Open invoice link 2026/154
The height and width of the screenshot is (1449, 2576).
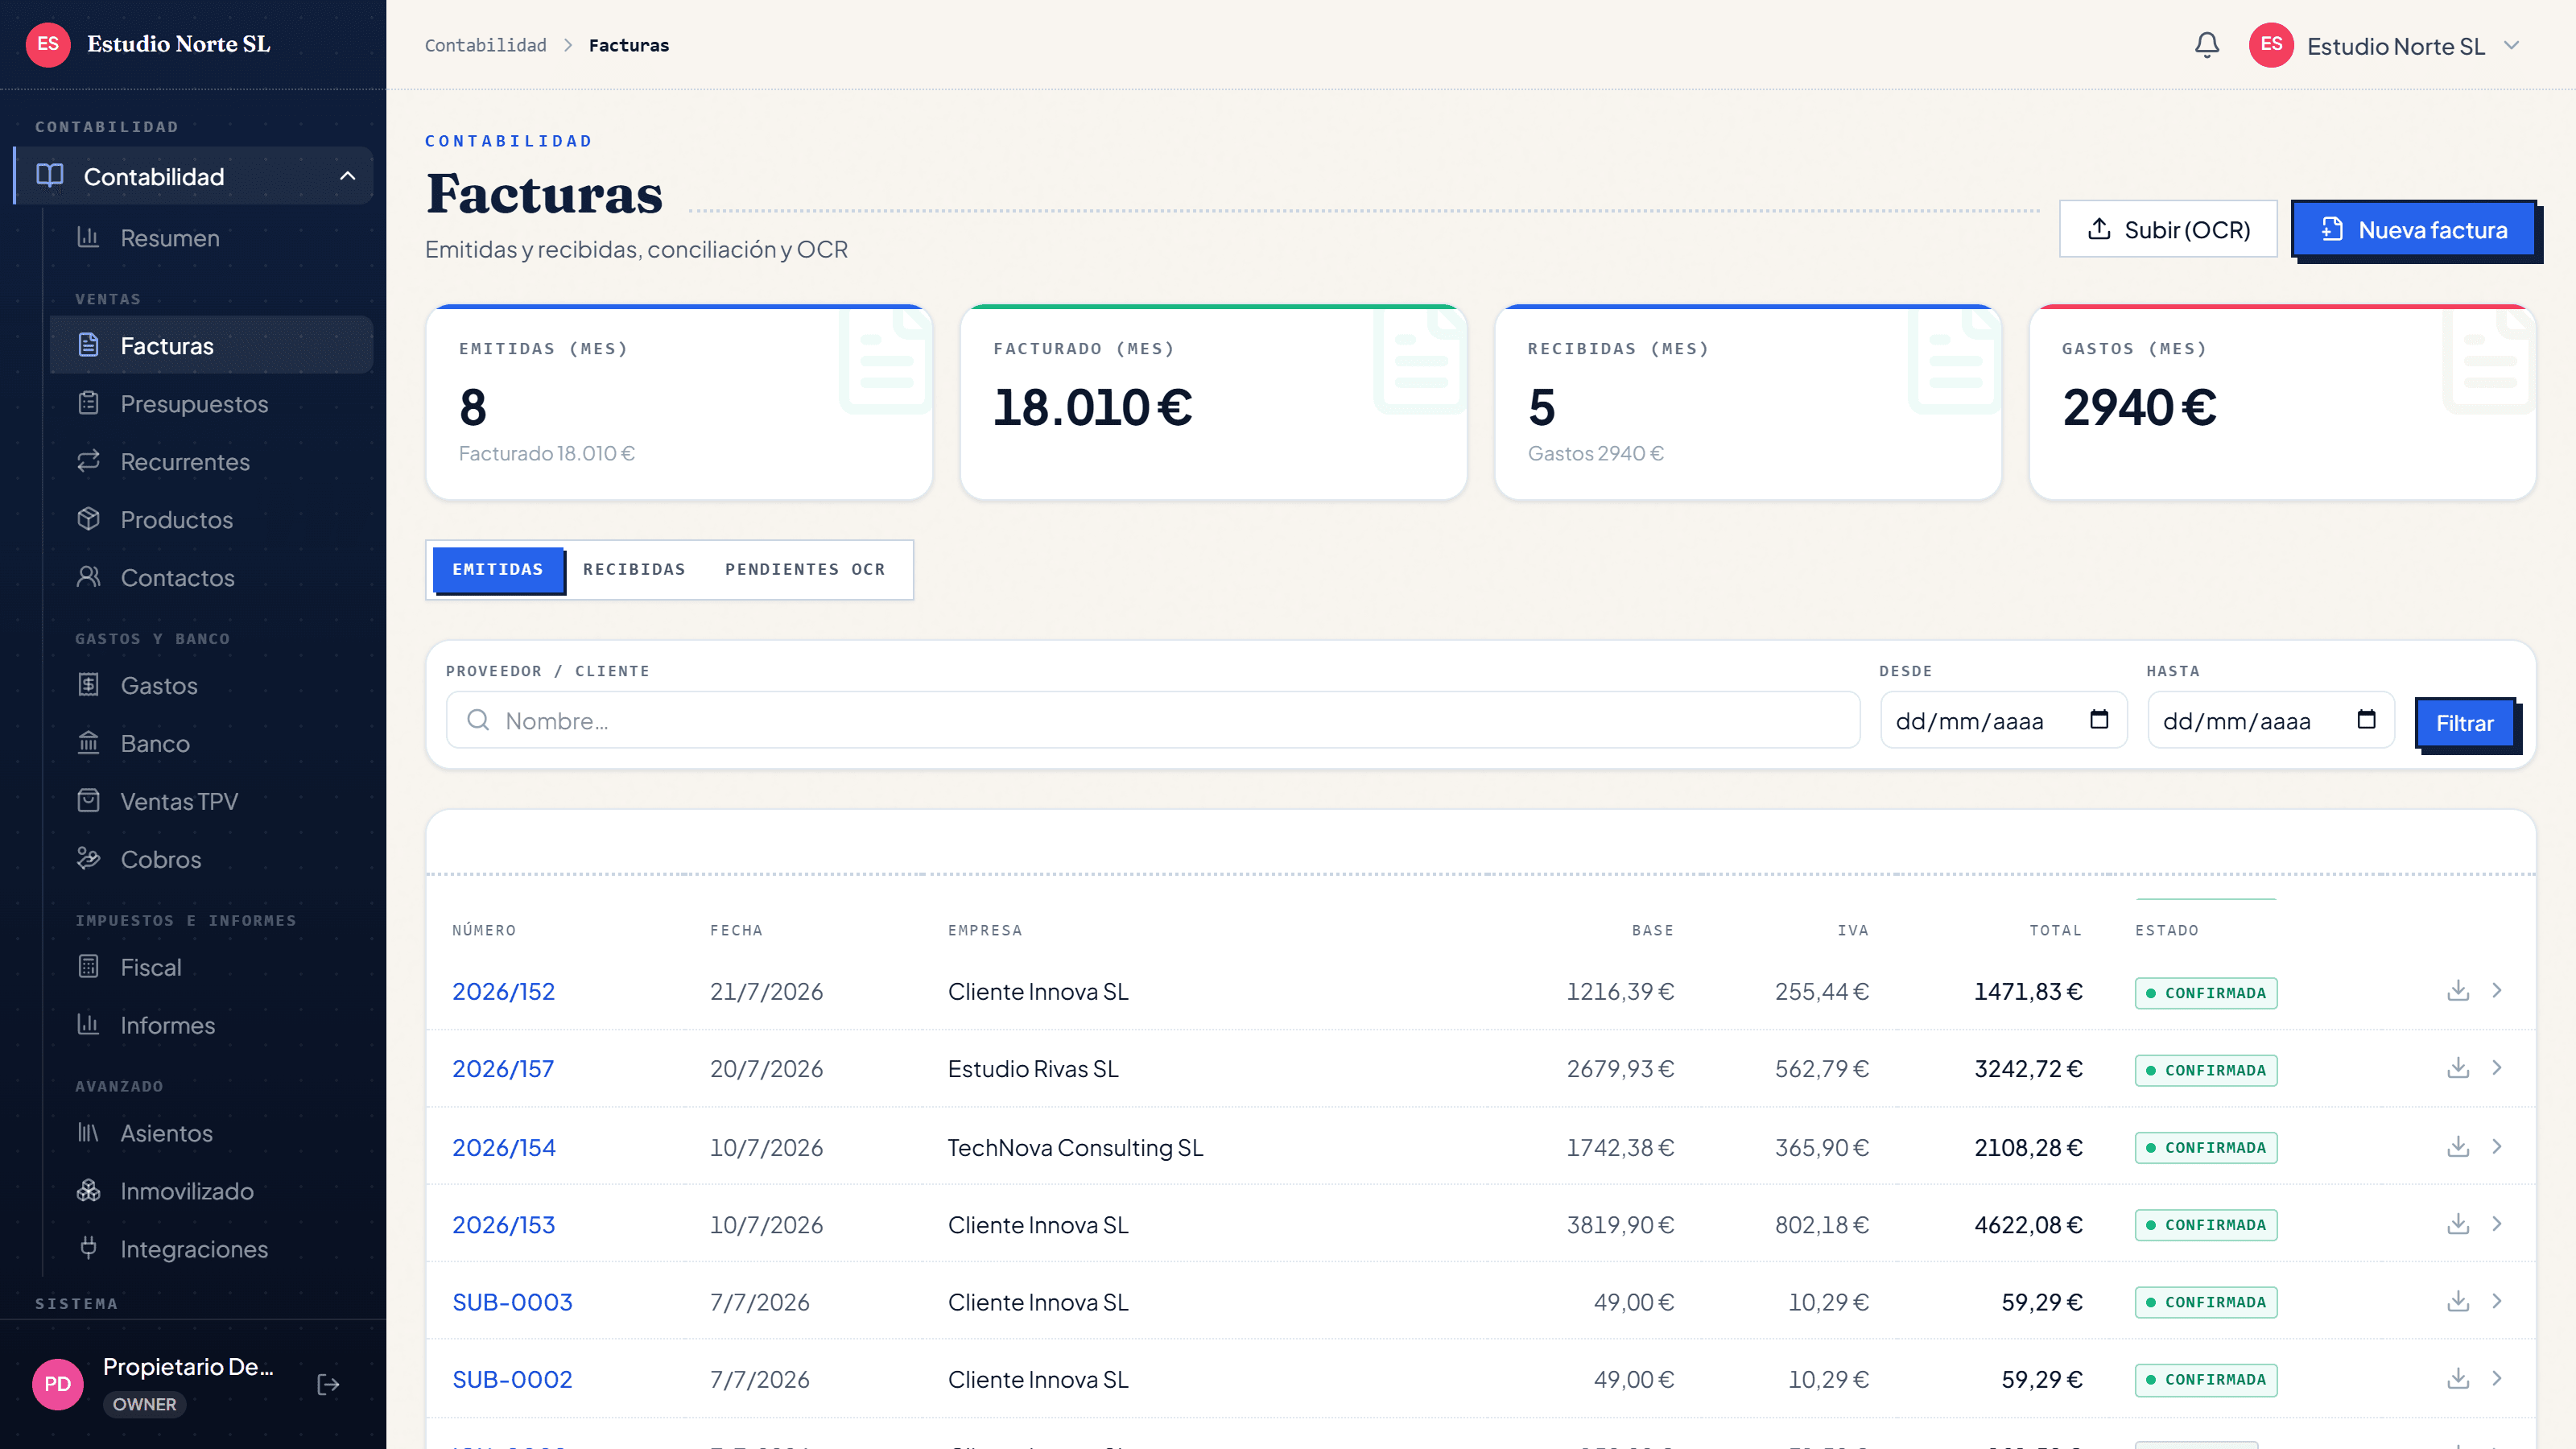503,1148
